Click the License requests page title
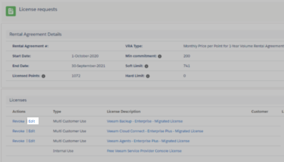The width and height of the screenshot is (284, 162). [x=38, y=9]
